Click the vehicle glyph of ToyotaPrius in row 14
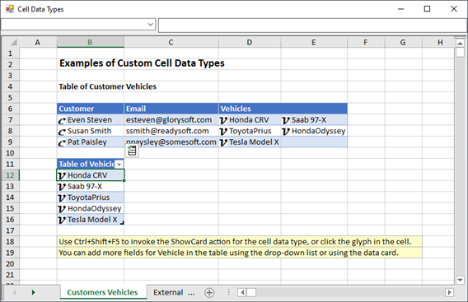Viewport: 468px width, 302px height. (x=62, y=198)
